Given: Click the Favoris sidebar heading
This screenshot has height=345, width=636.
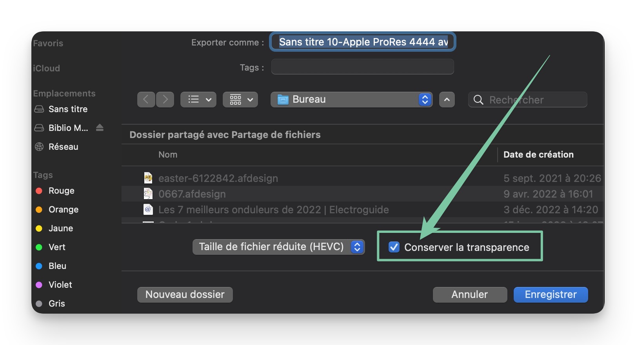Looking at the screenshot, I should (x=48, y=43).
